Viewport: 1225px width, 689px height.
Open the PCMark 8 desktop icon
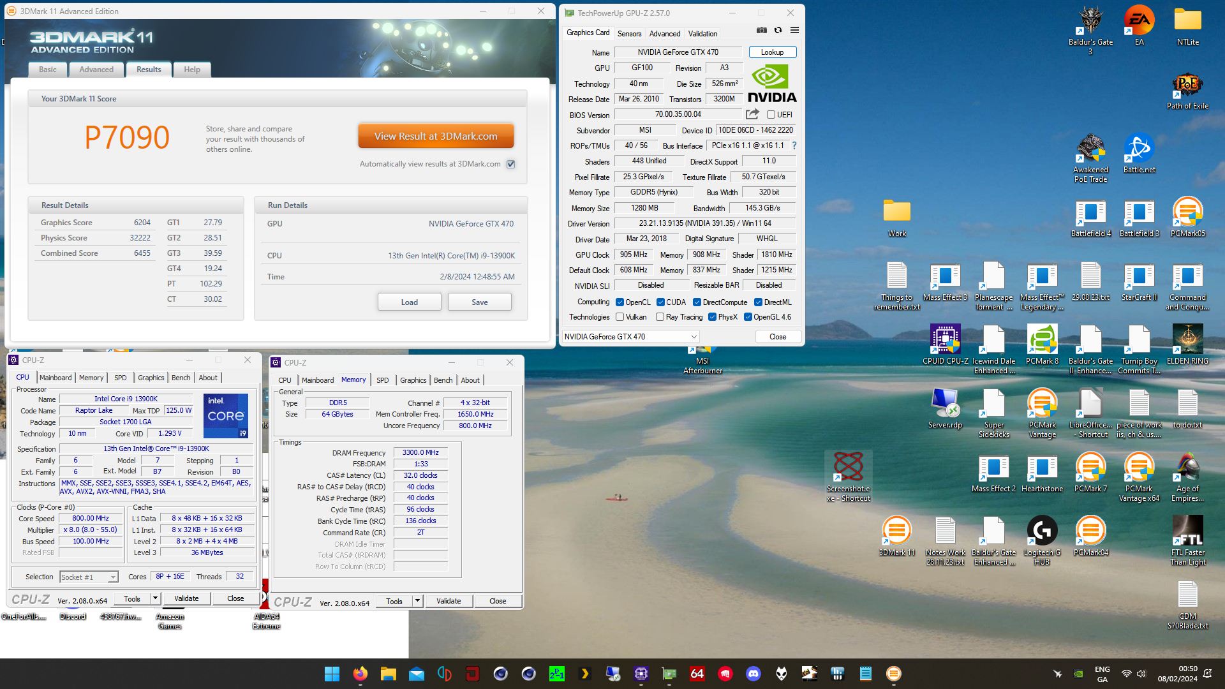click(x=1042, y=344)
